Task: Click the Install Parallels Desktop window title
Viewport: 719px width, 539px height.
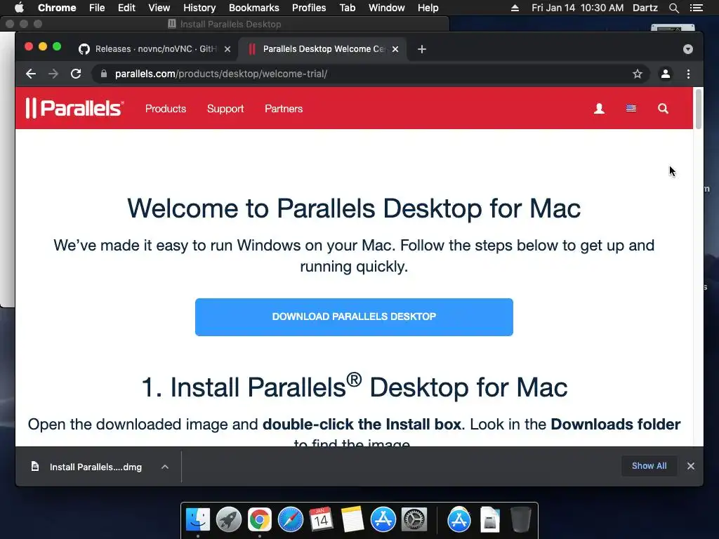Action: coord(230,24)
